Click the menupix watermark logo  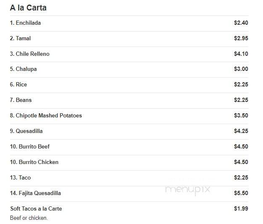tap(187, 190)
